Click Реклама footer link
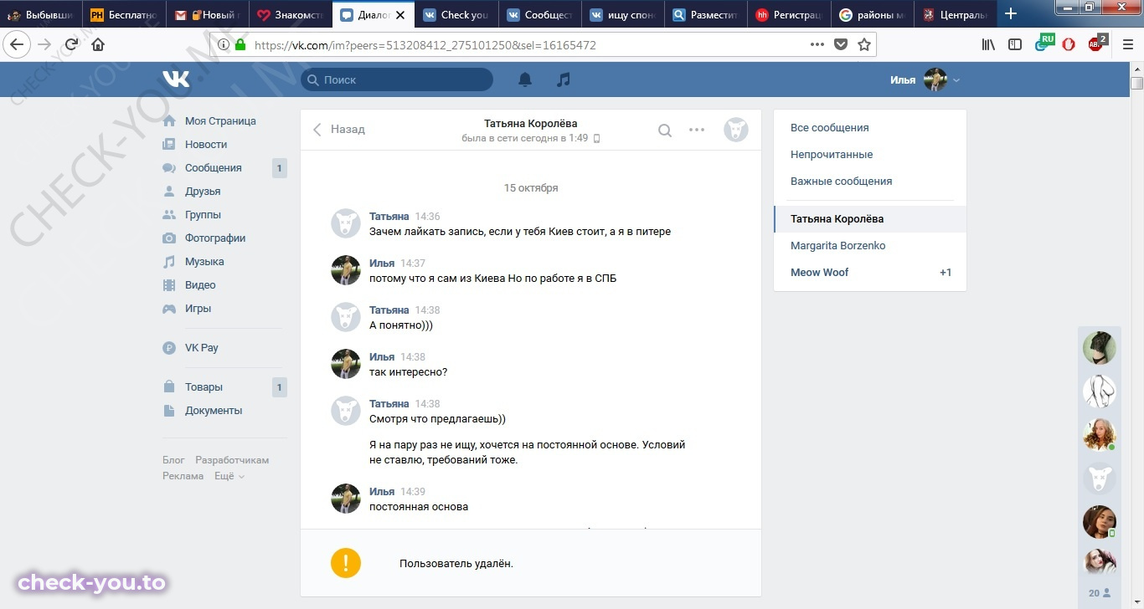Viewport: 1144px width, 609px height. click(x=183, y=476)
